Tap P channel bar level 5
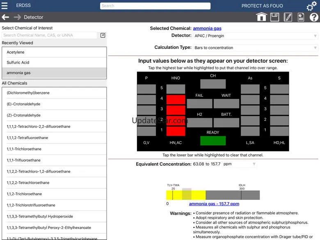 (146, 89)
